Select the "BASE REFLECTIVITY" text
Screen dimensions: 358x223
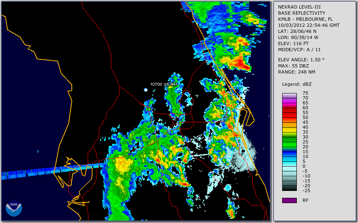point(302,13)
